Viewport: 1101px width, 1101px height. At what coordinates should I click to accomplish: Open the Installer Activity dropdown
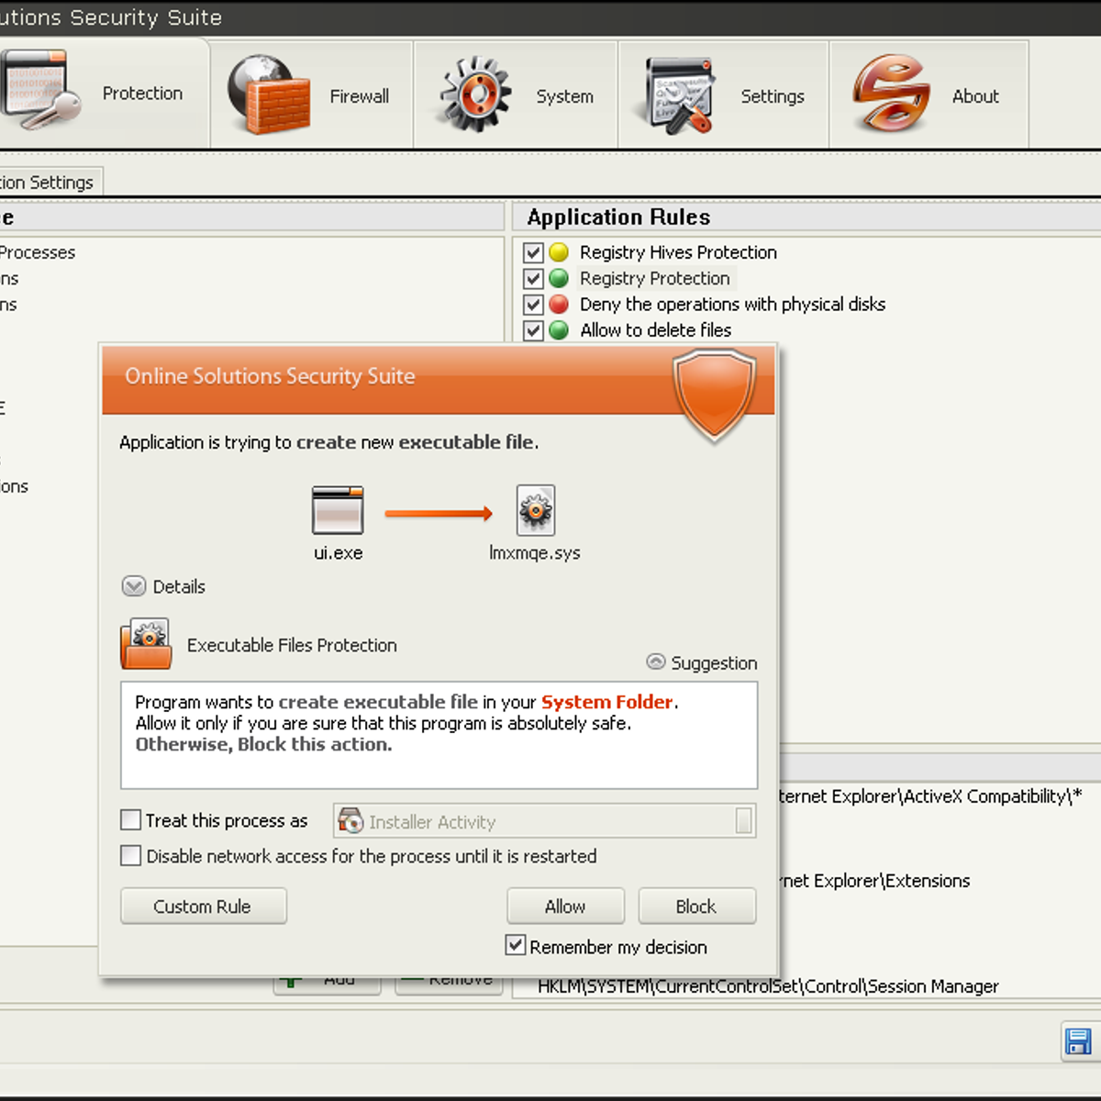[x=745, y=820]
